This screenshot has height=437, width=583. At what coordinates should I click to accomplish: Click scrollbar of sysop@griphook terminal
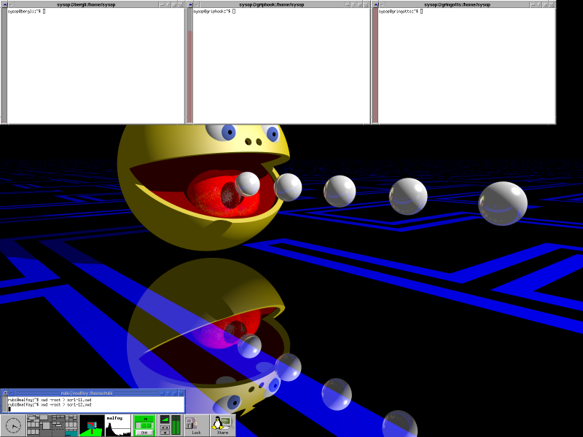click(x=190, y=66)
